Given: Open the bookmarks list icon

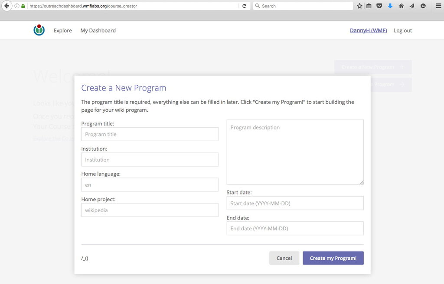Looking at the screenshot, I should click(369, 6).
